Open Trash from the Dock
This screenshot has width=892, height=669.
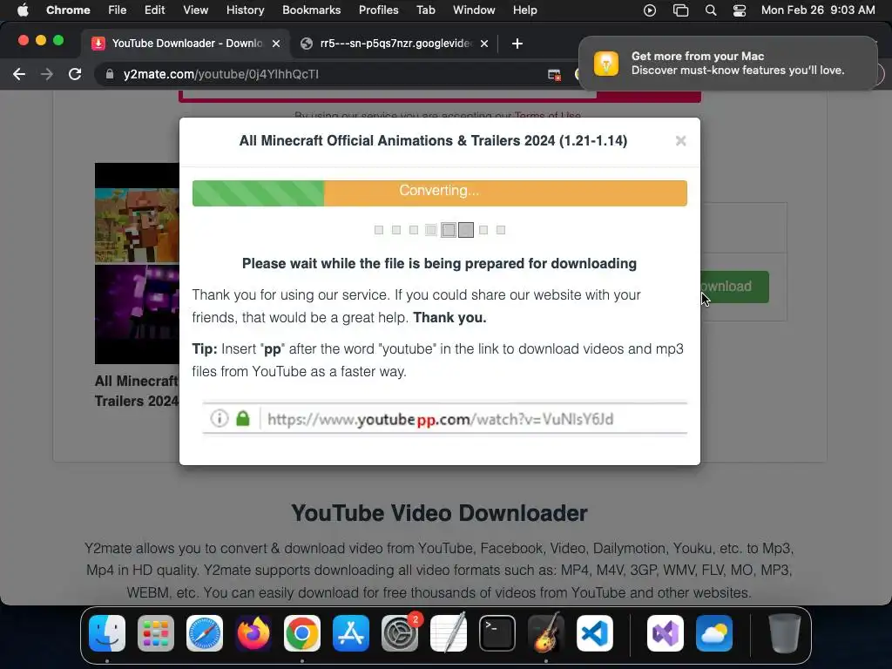click(785, 633)
